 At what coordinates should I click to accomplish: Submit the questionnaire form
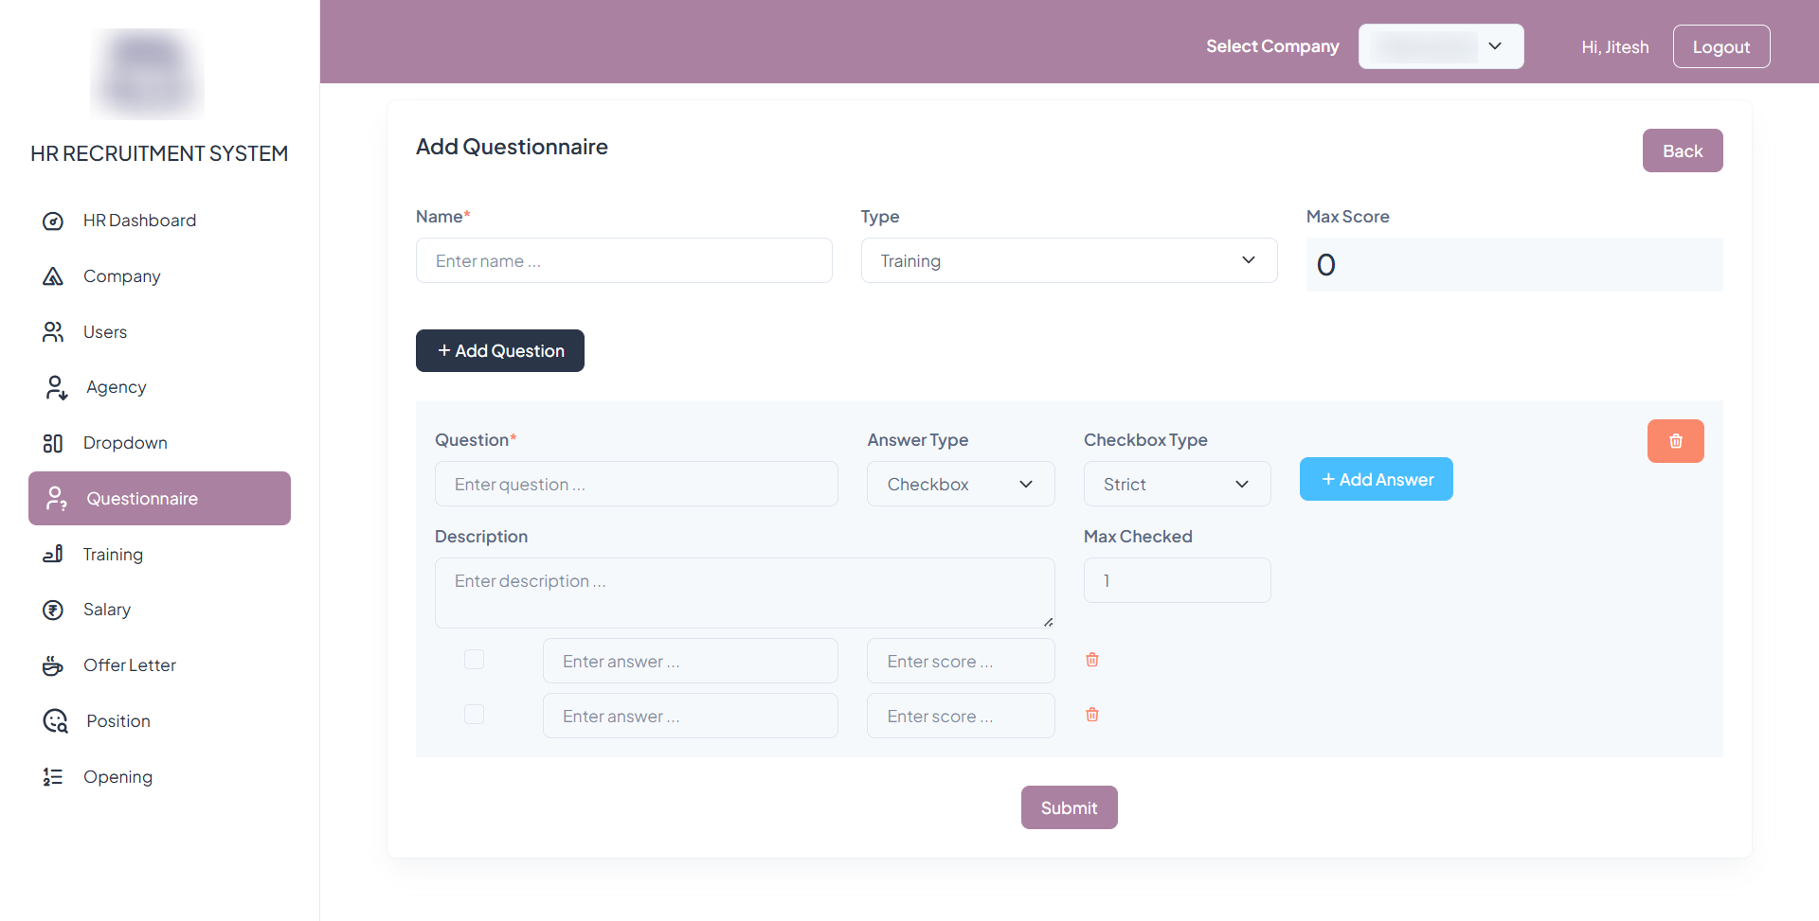(x=1069, y=807)
